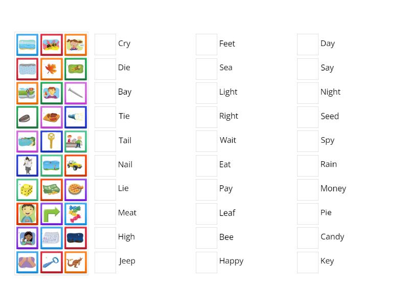Select the nail picture tile
Screen dimensions: 409x307
pyautogui.click(x=76, y=93)
